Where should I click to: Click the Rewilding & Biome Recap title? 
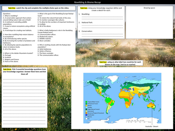87,2
